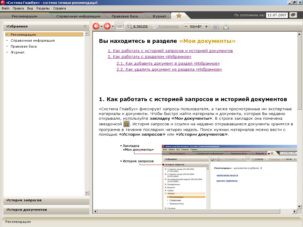Viewport: 303px width, 227px height.
Task: Open the star 'Мои документы' tab
Action: 179,16
